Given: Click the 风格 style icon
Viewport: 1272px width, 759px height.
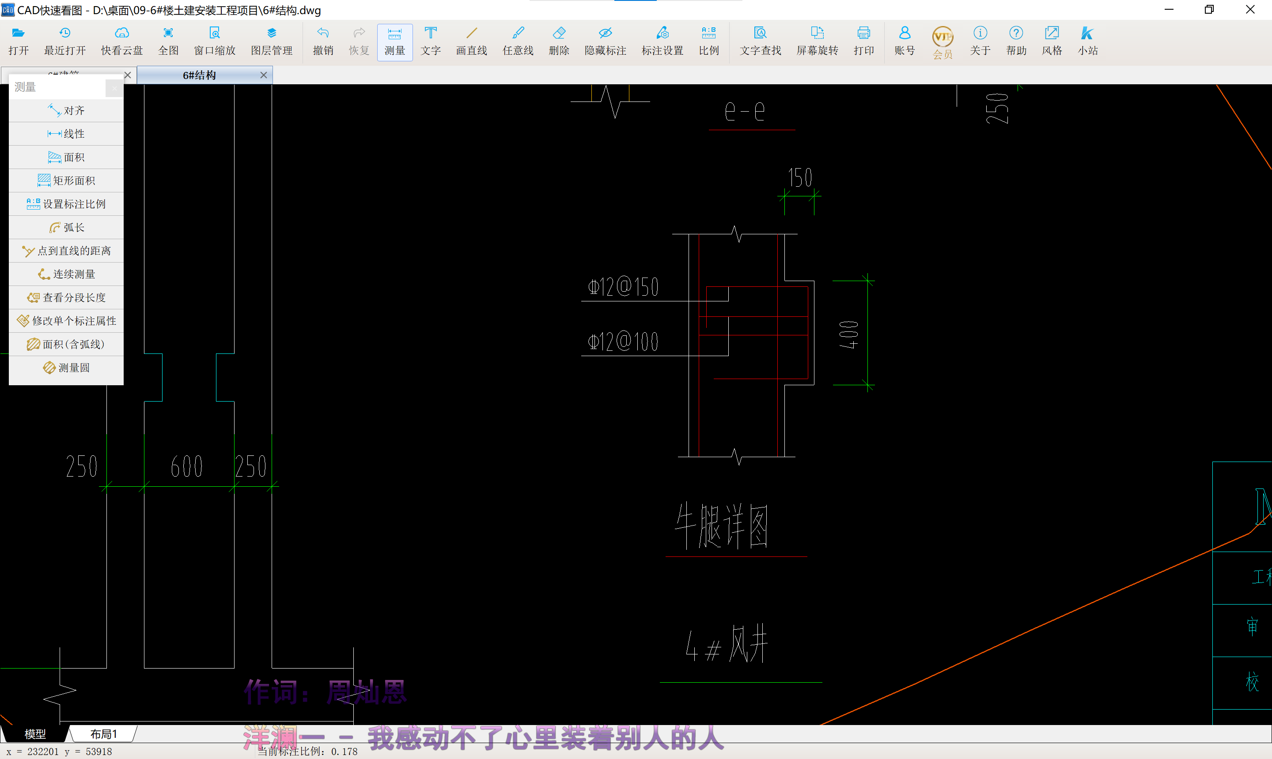Looking at the screenshot, I should point(1052,41).
